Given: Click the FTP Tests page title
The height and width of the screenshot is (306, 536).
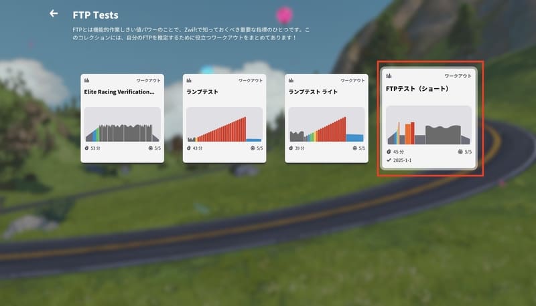Looking at the screenshot, I should (x=95, y=15).
